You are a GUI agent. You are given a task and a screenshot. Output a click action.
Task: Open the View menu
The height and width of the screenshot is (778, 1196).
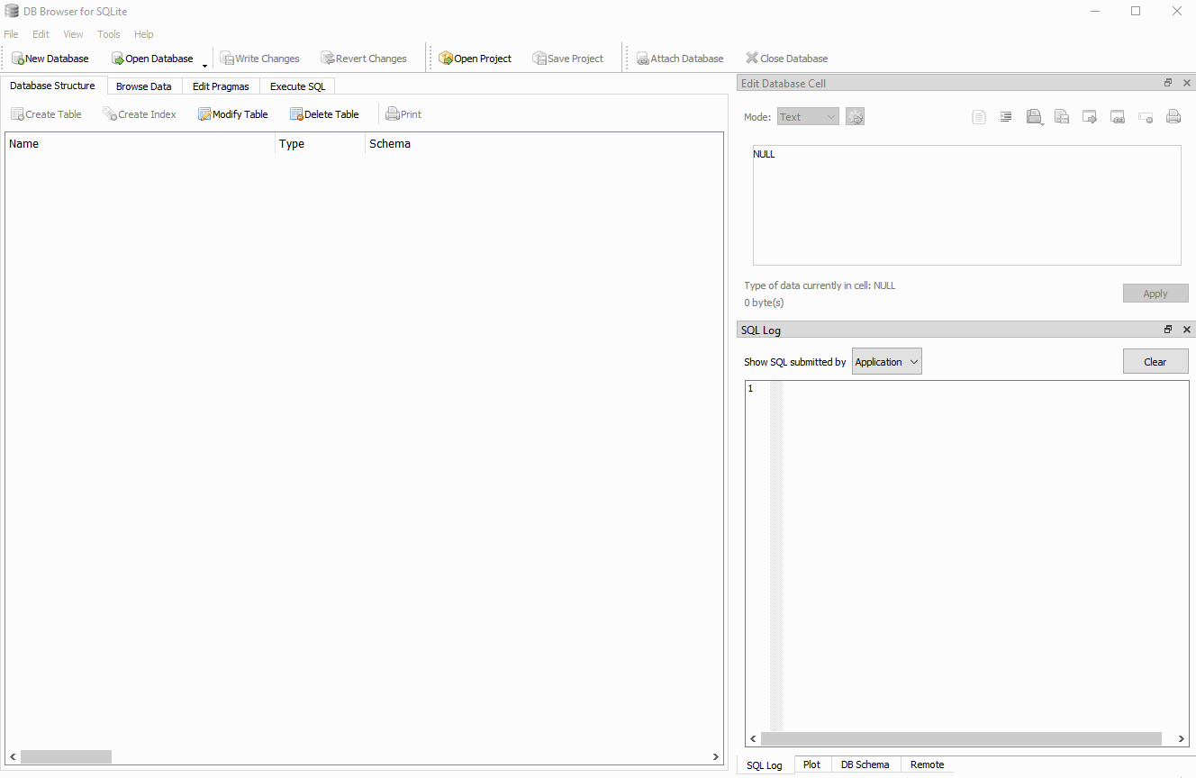73,34
